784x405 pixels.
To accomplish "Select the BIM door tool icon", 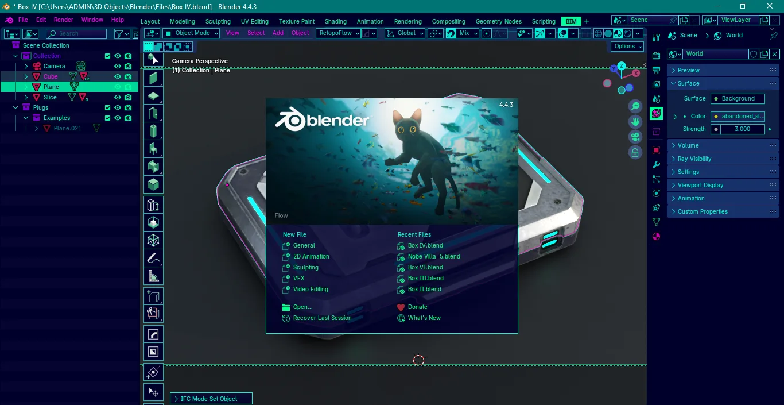I will pyautogui.click(x=153, y=113).
